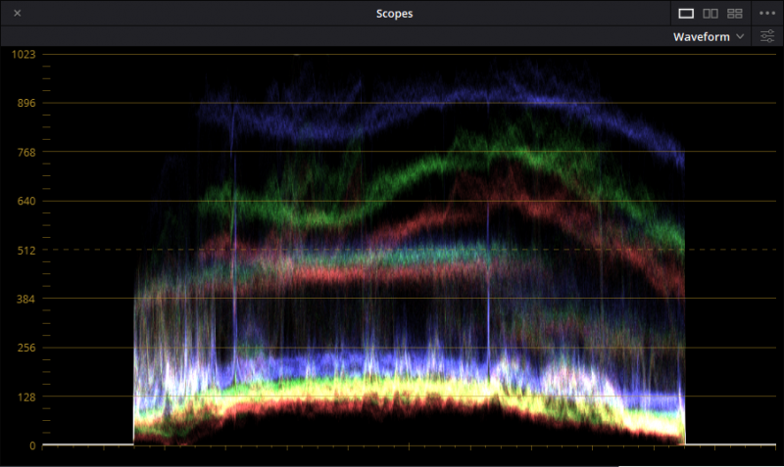Switch to single scope view layout

click(x=686, y=14)
